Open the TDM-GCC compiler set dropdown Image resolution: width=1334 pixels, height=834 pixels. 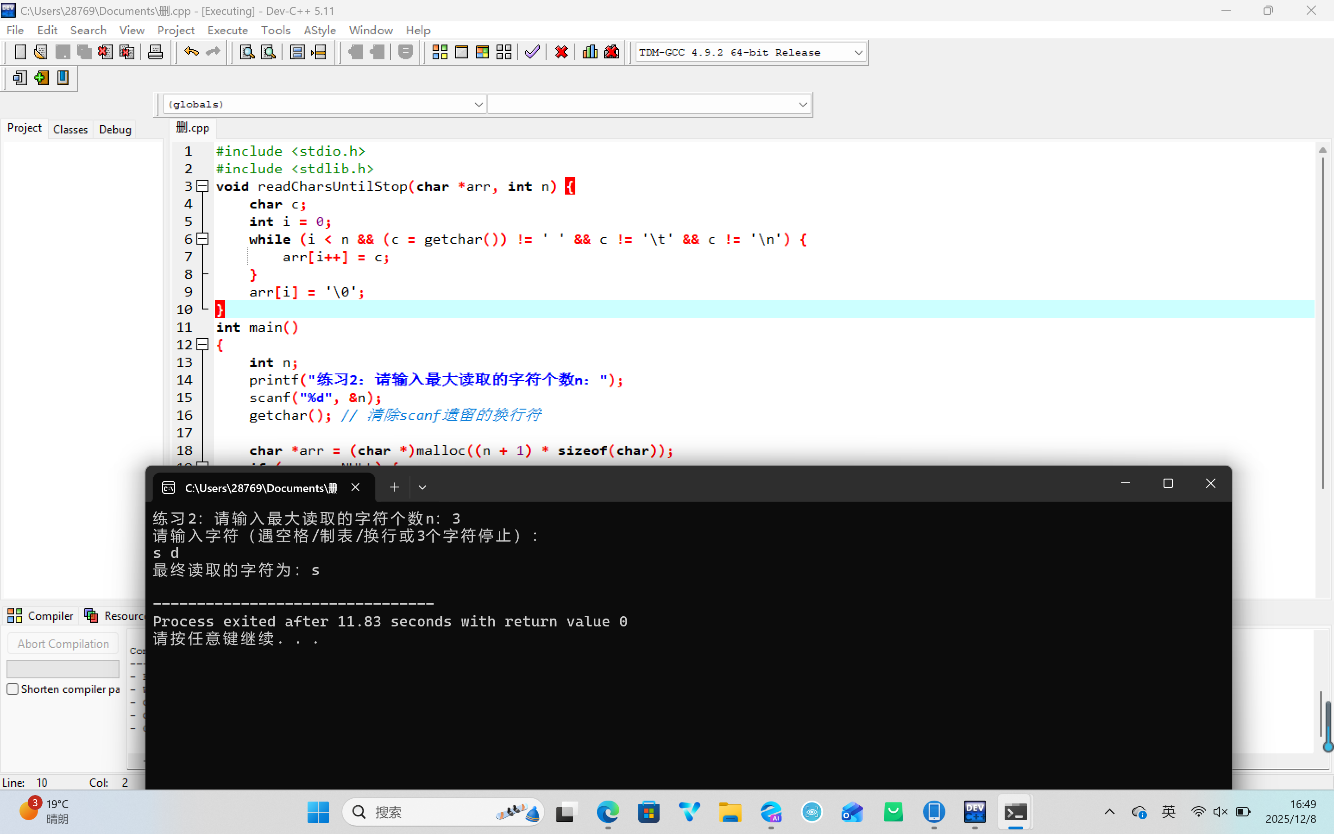(858, 52)
